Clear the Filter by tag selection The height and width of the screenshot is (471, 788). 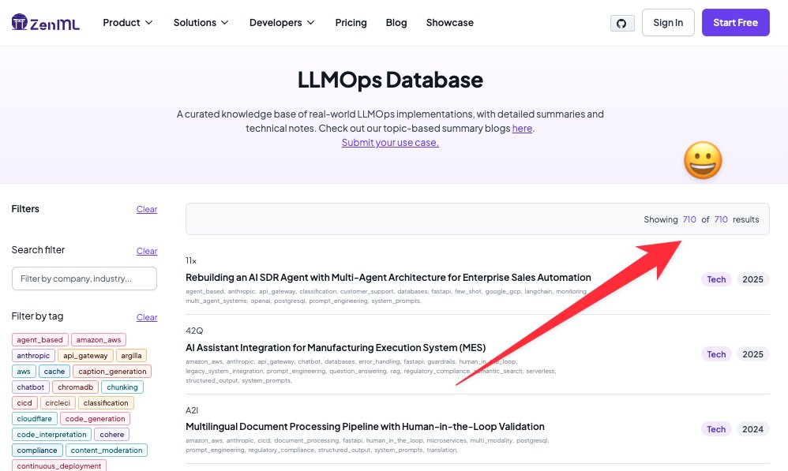(147, 317)
